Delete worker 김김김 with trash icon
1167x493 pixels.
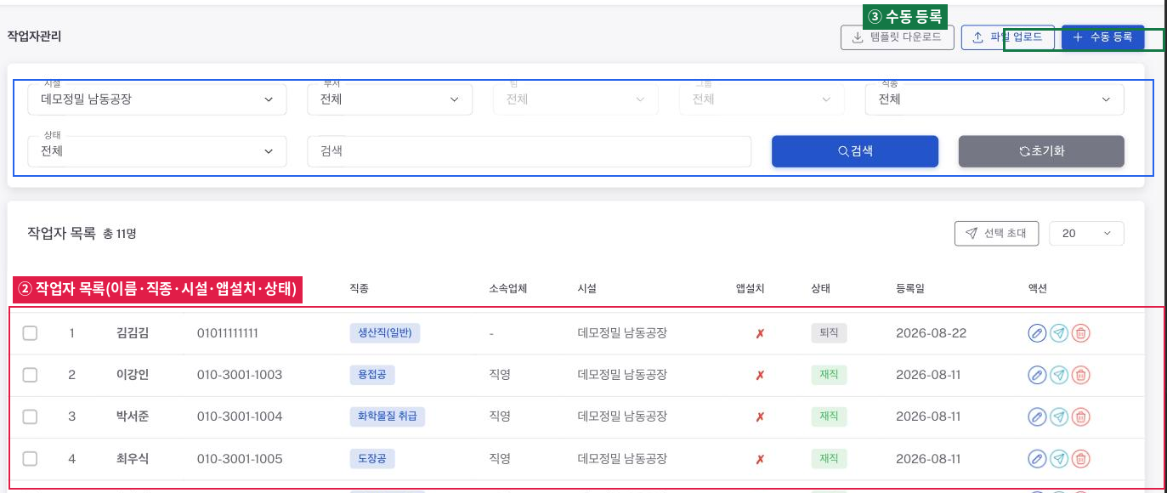[1080, 333]
